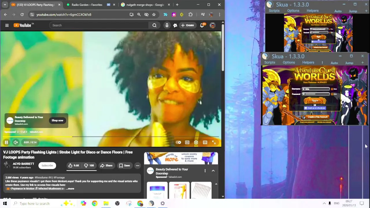370x208 pixels.
Task: Share the video
Action: [106, 166]
